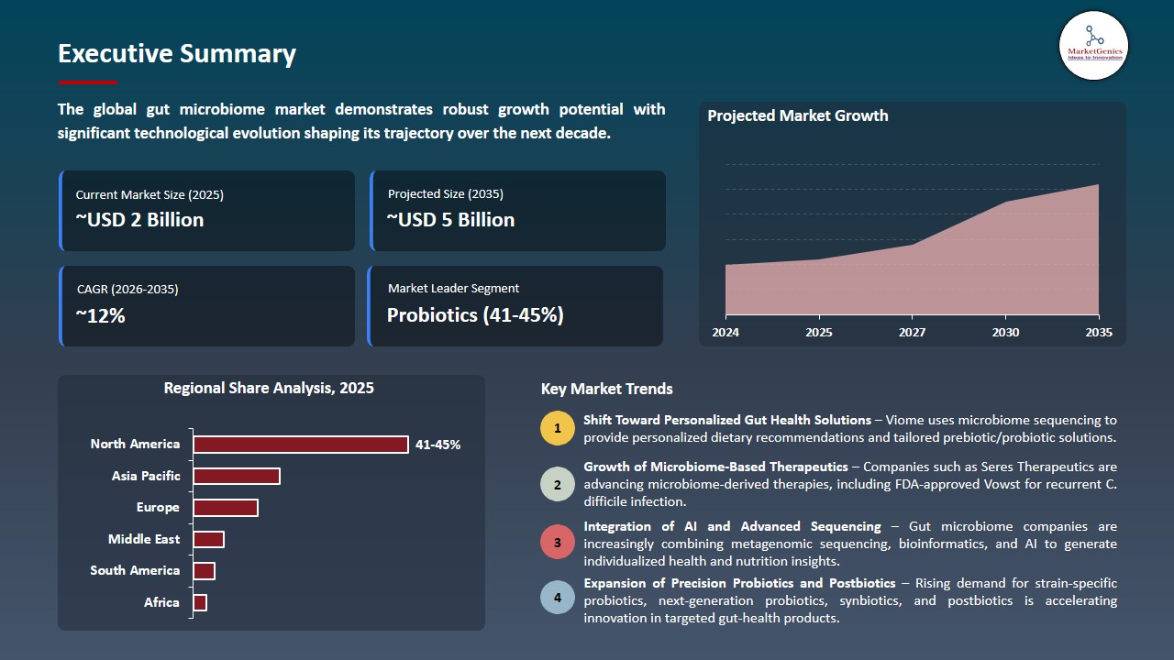Click the Regional Share Analysis, 2025 title

(269, 388)
